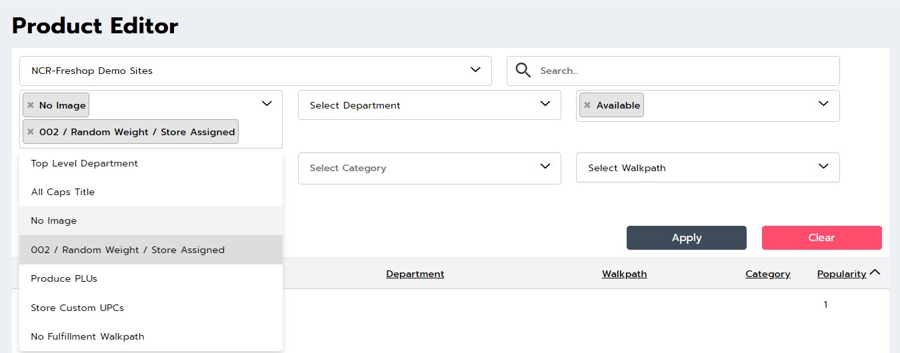
Task: Remove the Available tag
Action: click(x=587, y=105)
